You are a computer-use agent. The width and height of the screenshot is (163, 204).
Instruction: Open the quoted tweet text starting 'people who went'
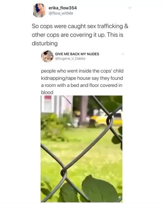tap(82, 82)
